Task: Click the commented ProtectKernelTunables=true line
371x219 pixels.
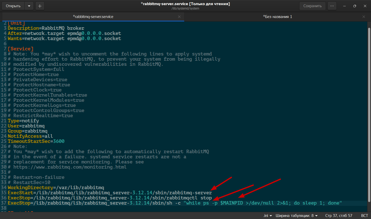Action: (47, 95)
